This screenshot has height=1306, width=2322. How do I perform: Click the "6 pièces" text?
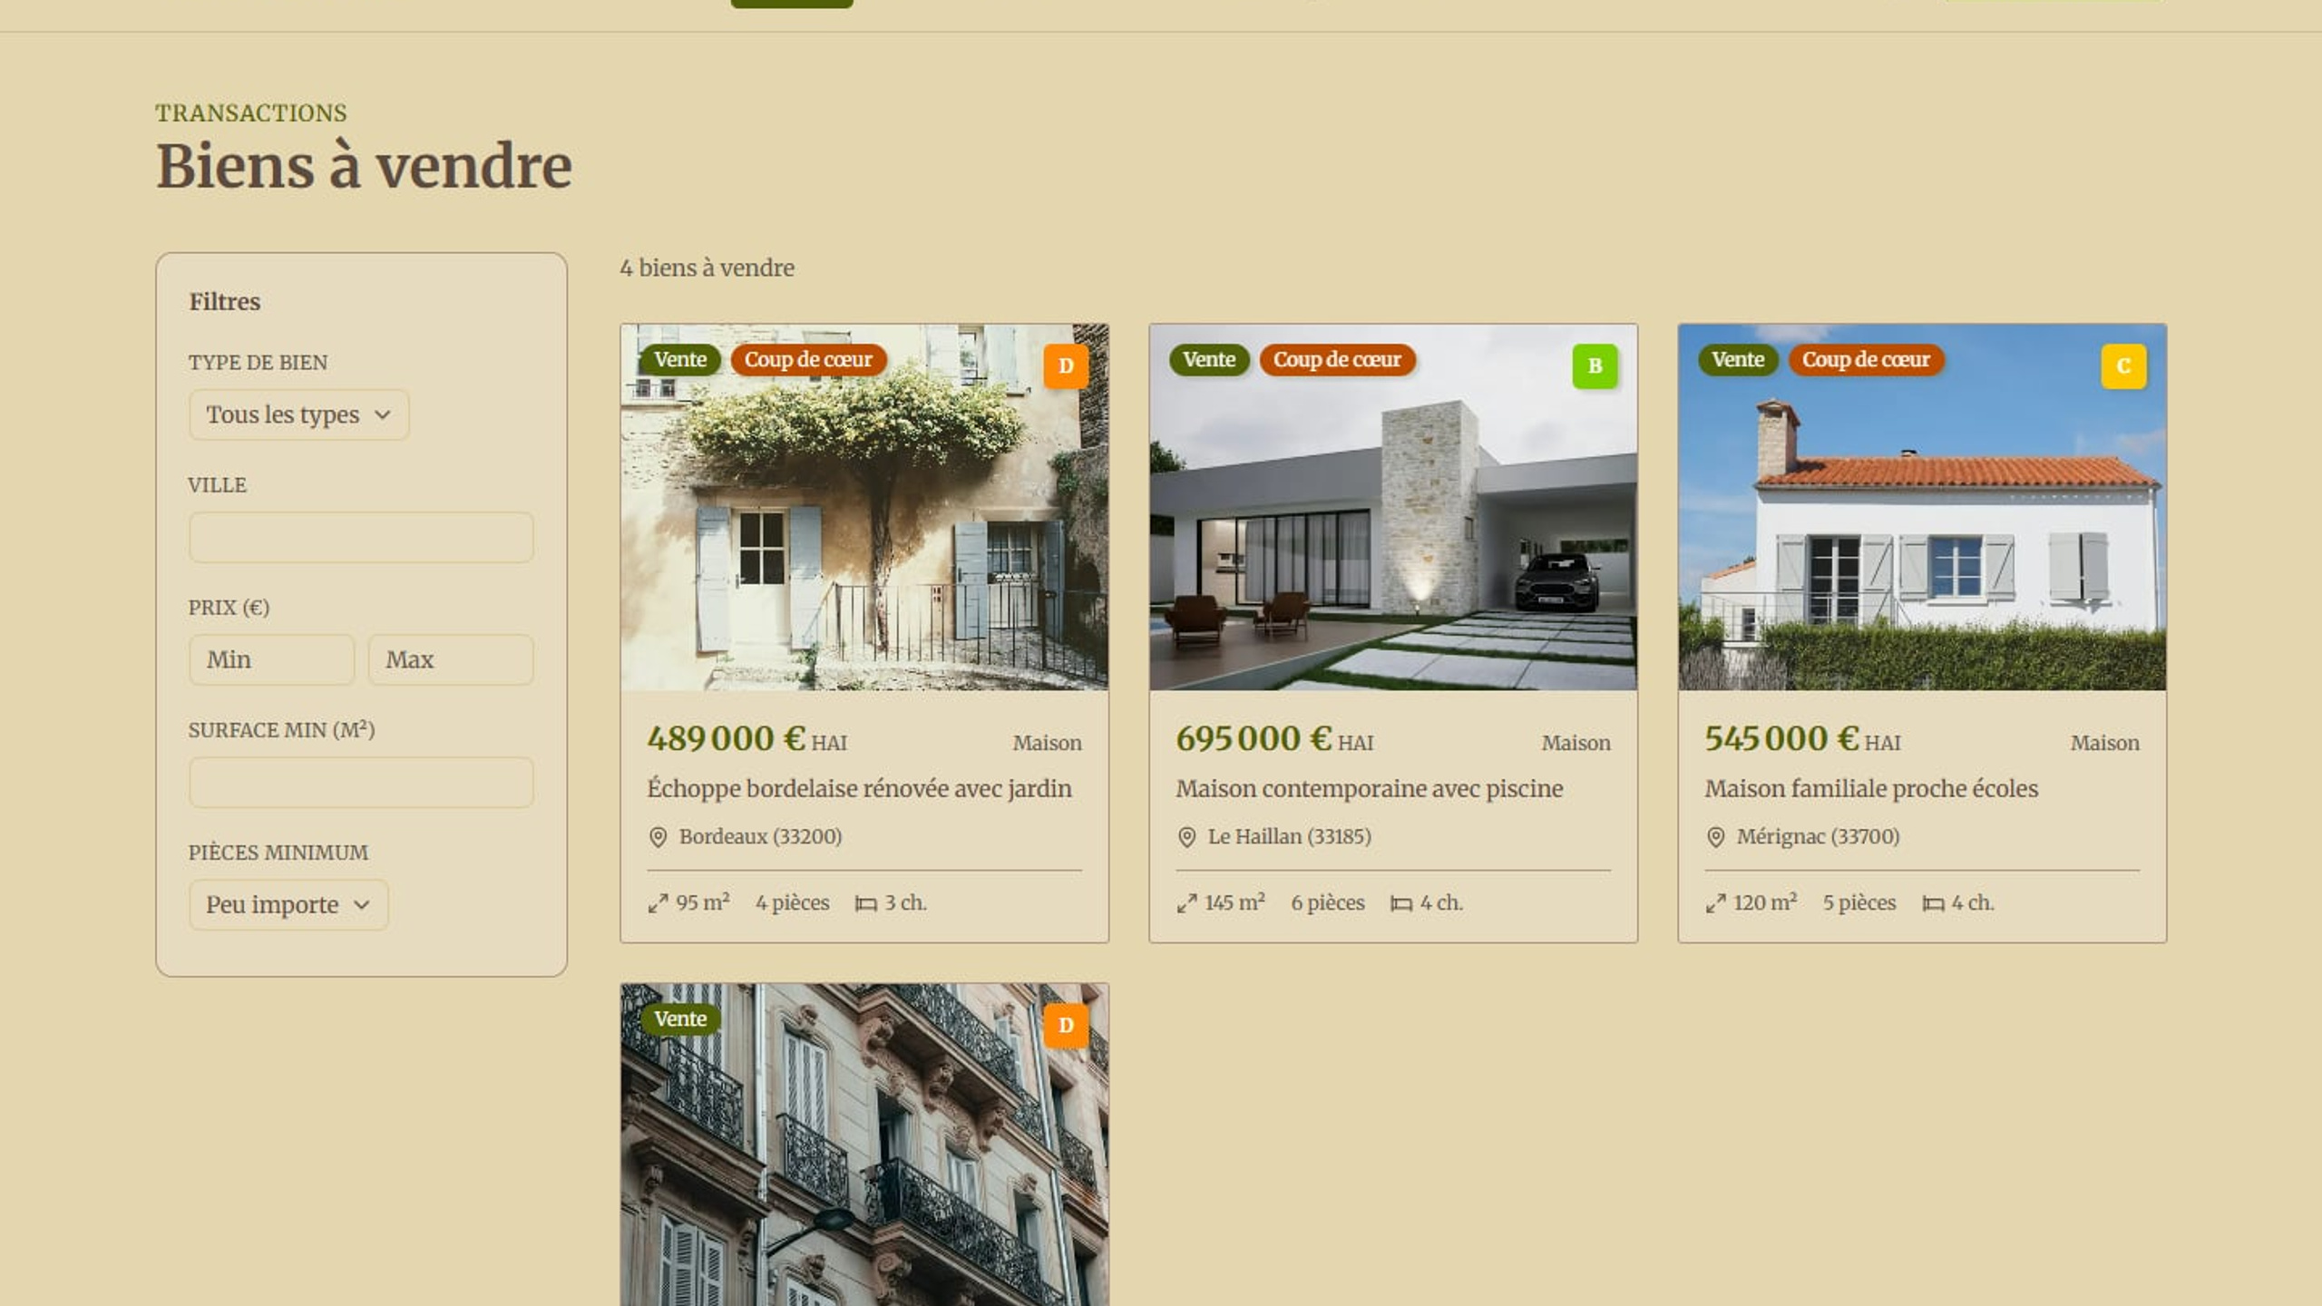(1328, 903)
